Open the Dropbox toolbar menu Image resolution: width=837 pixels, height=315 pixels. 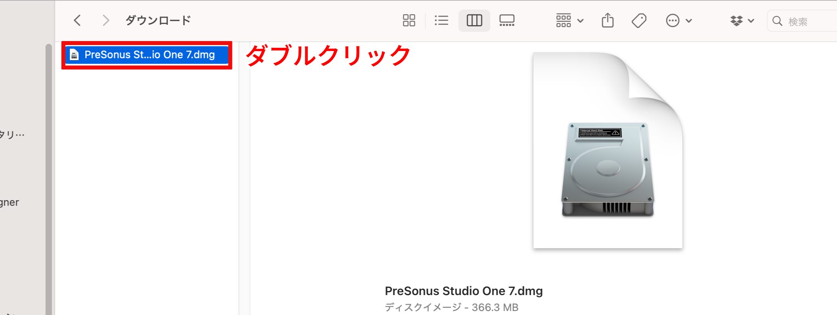tap(742, 20)
